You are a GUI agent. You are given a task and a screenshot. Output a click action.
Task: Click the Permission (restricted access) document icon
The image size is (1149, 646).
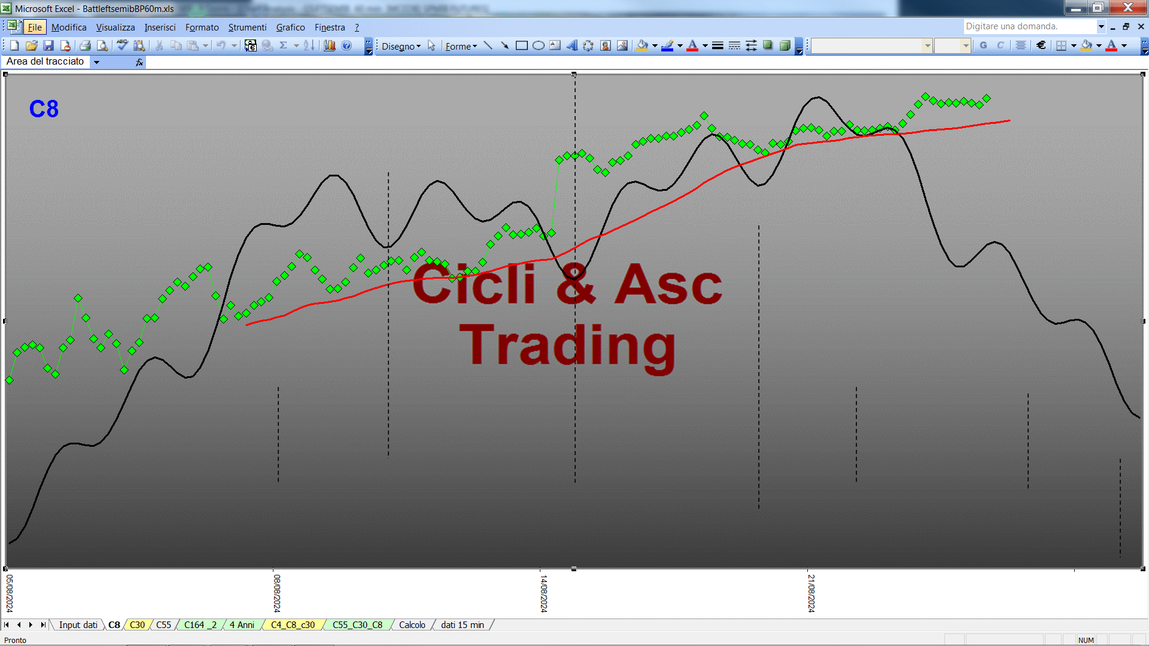(x=65, y=45)
